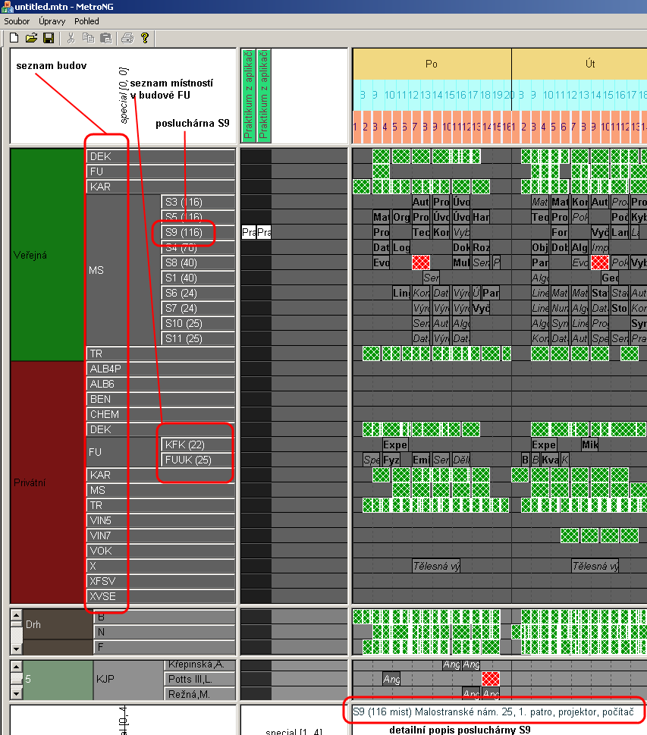Open the Úpravy menu
The width and height of the screenshot is (647, 735).
coord(52,21)
